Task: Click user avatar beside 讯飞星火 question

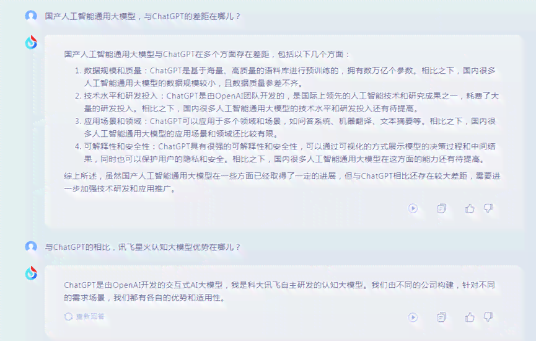Action: tap(31, 247)
